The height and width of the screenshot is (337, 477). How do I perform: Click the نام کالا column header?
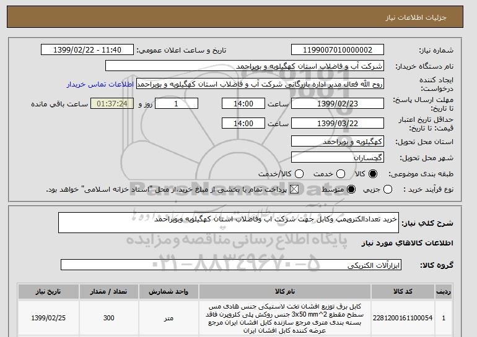coord(285,291)
